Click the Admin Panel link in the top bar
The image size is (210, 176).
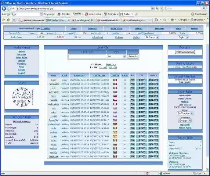coord(98,37)
